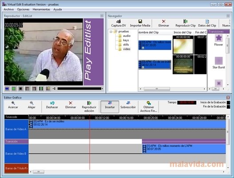The height and width of the screenshot is (178, 234).
Task: Choose the Flower transition
Action: click(x=218, y=40)
